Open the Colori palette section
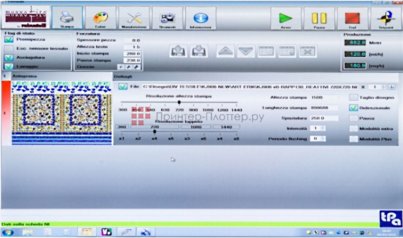 pyautogui.click(x=101, y=18)
